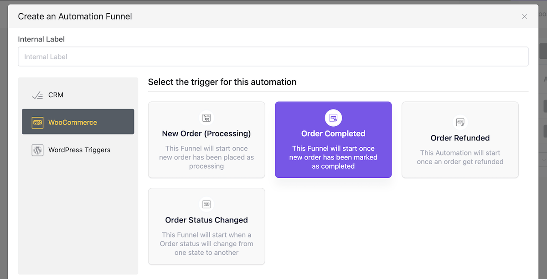Click the WordPress logo icon in sidebar

(37, 150)
